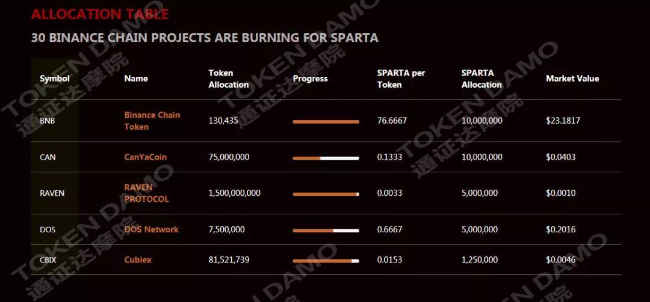Select the BNB symbol cell
Viewport: 650px width, 302px height.
48,121
